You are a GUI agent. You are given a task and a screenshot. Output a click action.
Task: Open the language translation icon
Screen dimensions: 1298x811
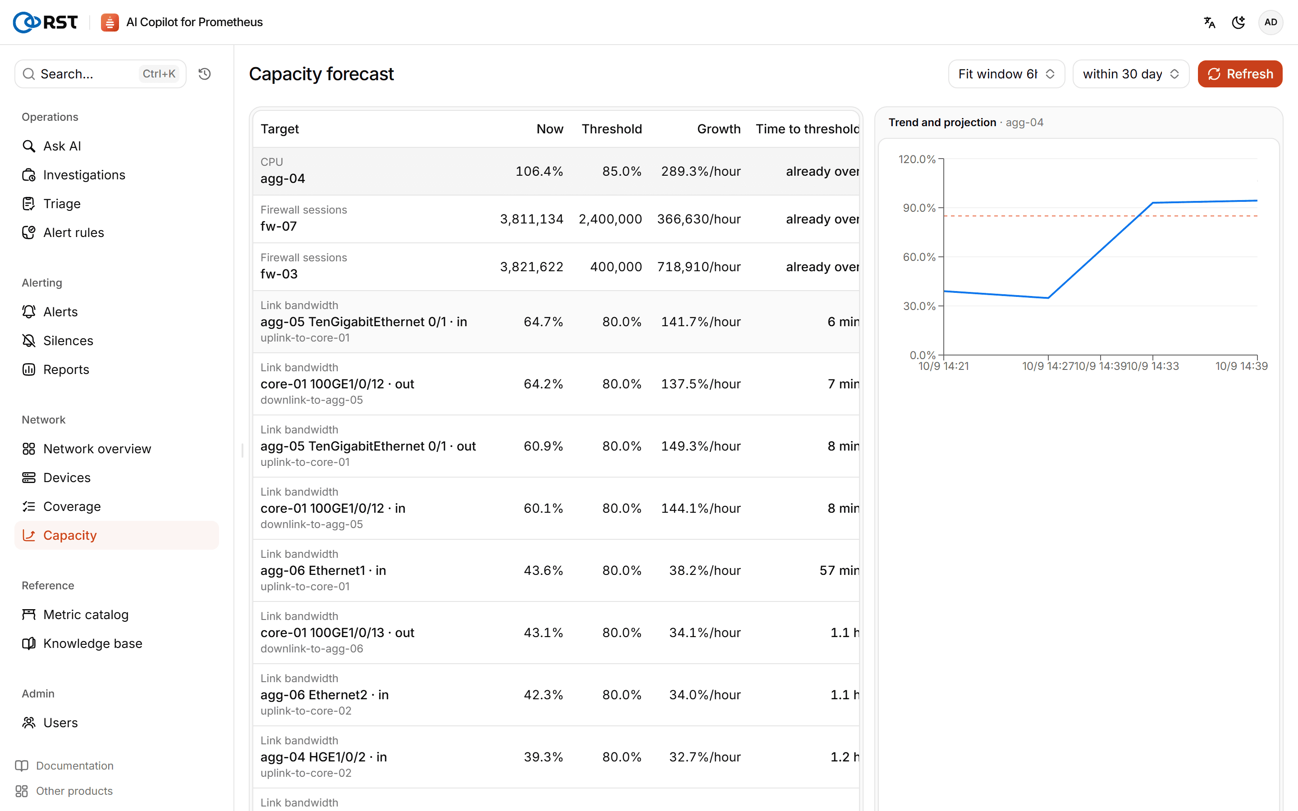click(1210, 22)
